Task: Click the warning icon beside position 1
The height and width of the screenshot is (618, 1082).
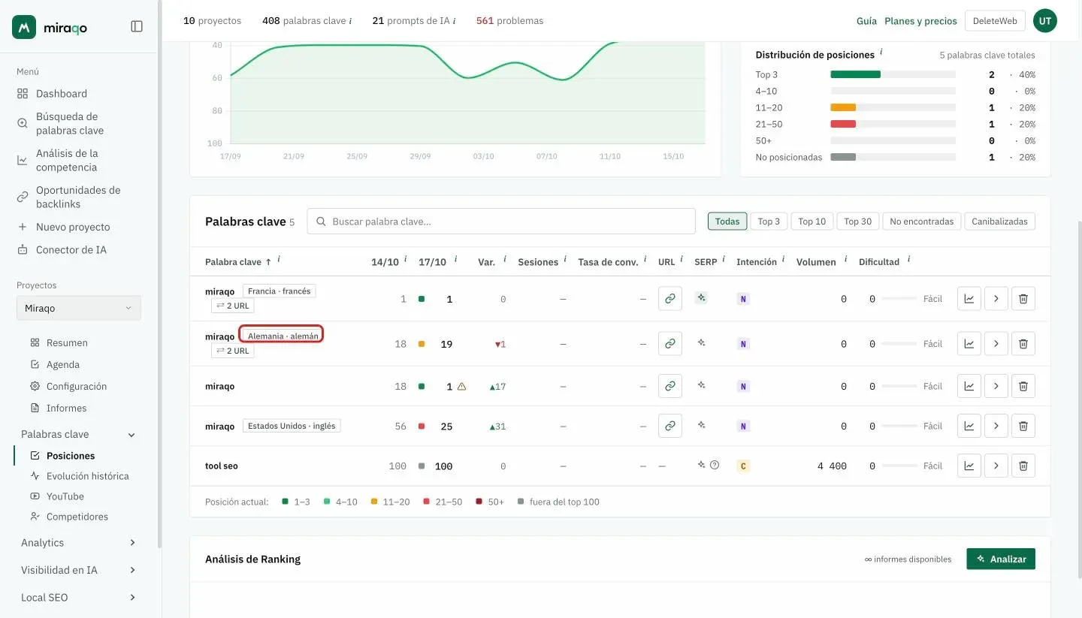Action: click(461, 386)
